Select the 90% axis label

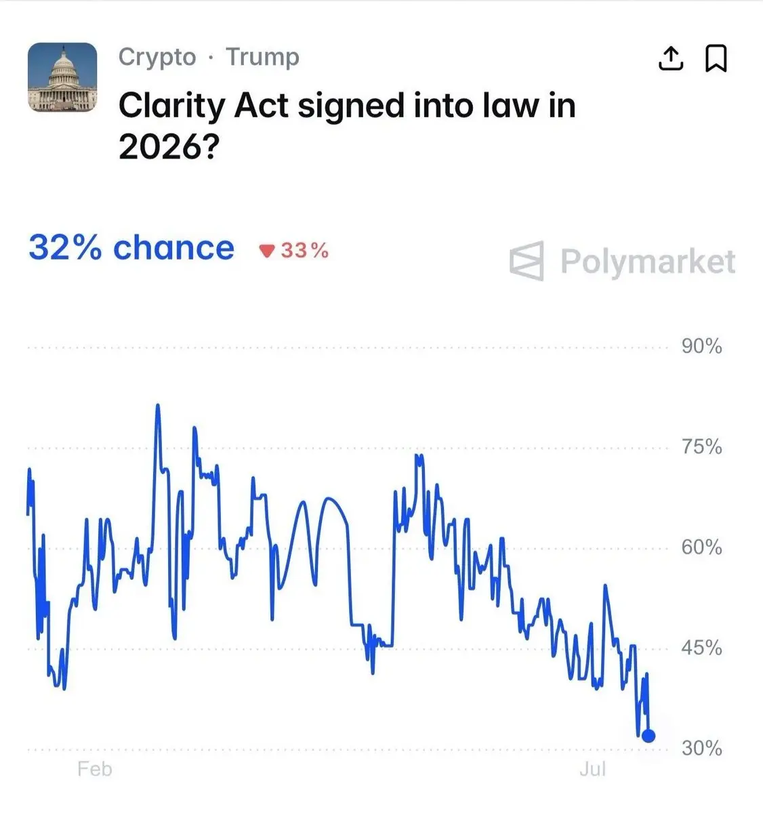pyautogui.click(x=702, y=346)
